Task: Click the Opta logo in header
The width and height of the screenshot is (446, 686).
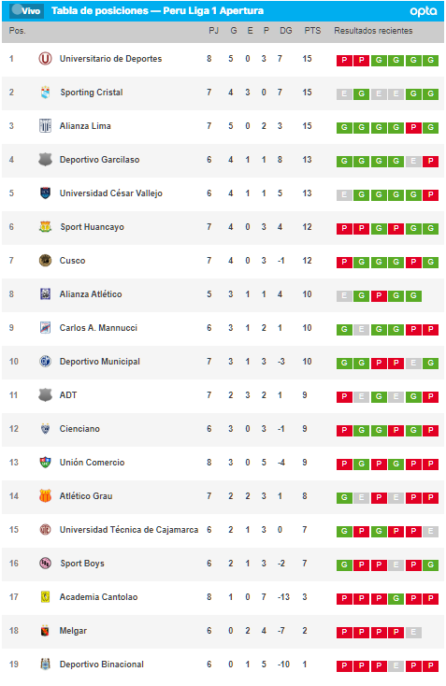Action: click(423, 11)
